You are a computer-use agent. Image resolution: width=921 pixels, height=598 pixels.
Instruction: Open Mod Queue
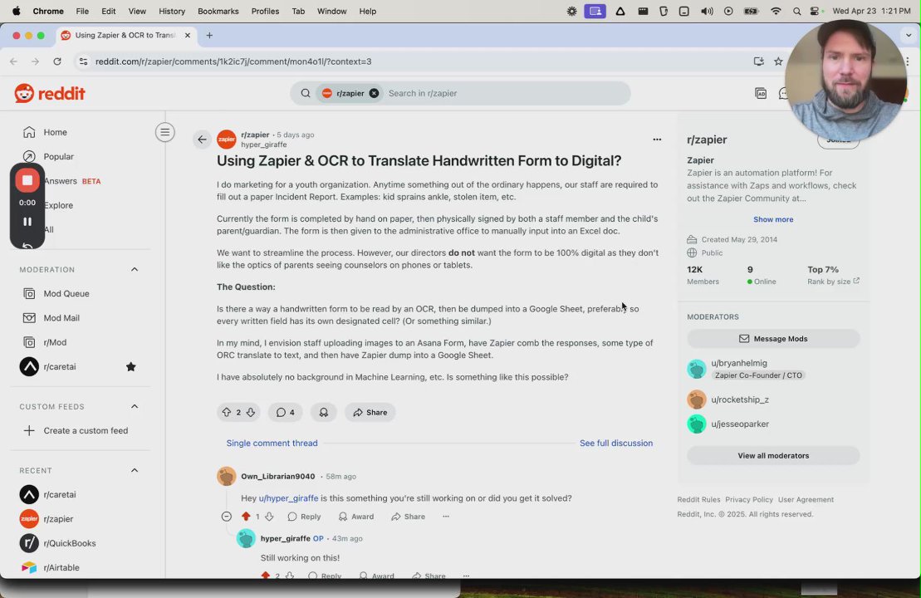pyautogui.click(x=66, y=294)
